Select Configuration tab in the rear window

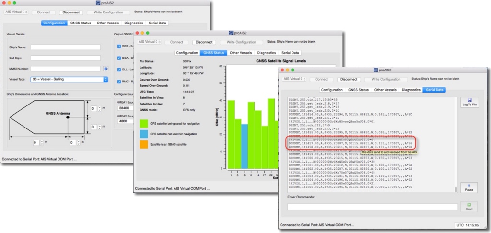(x=54, y=23)
